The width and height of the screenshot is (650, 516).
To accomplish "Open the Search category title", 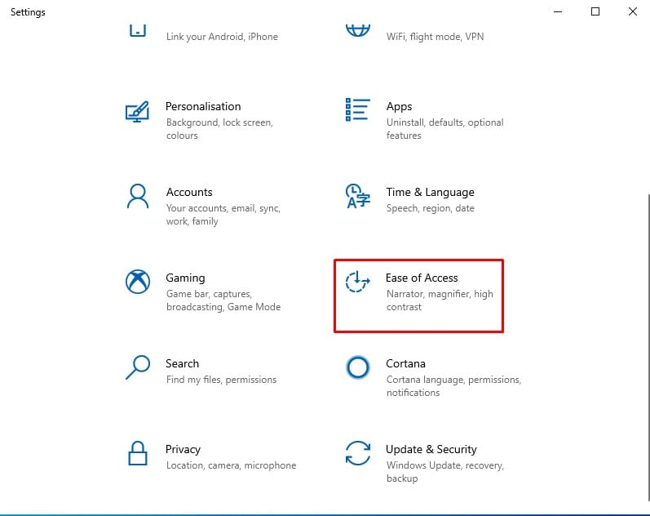I will (183, 363).
